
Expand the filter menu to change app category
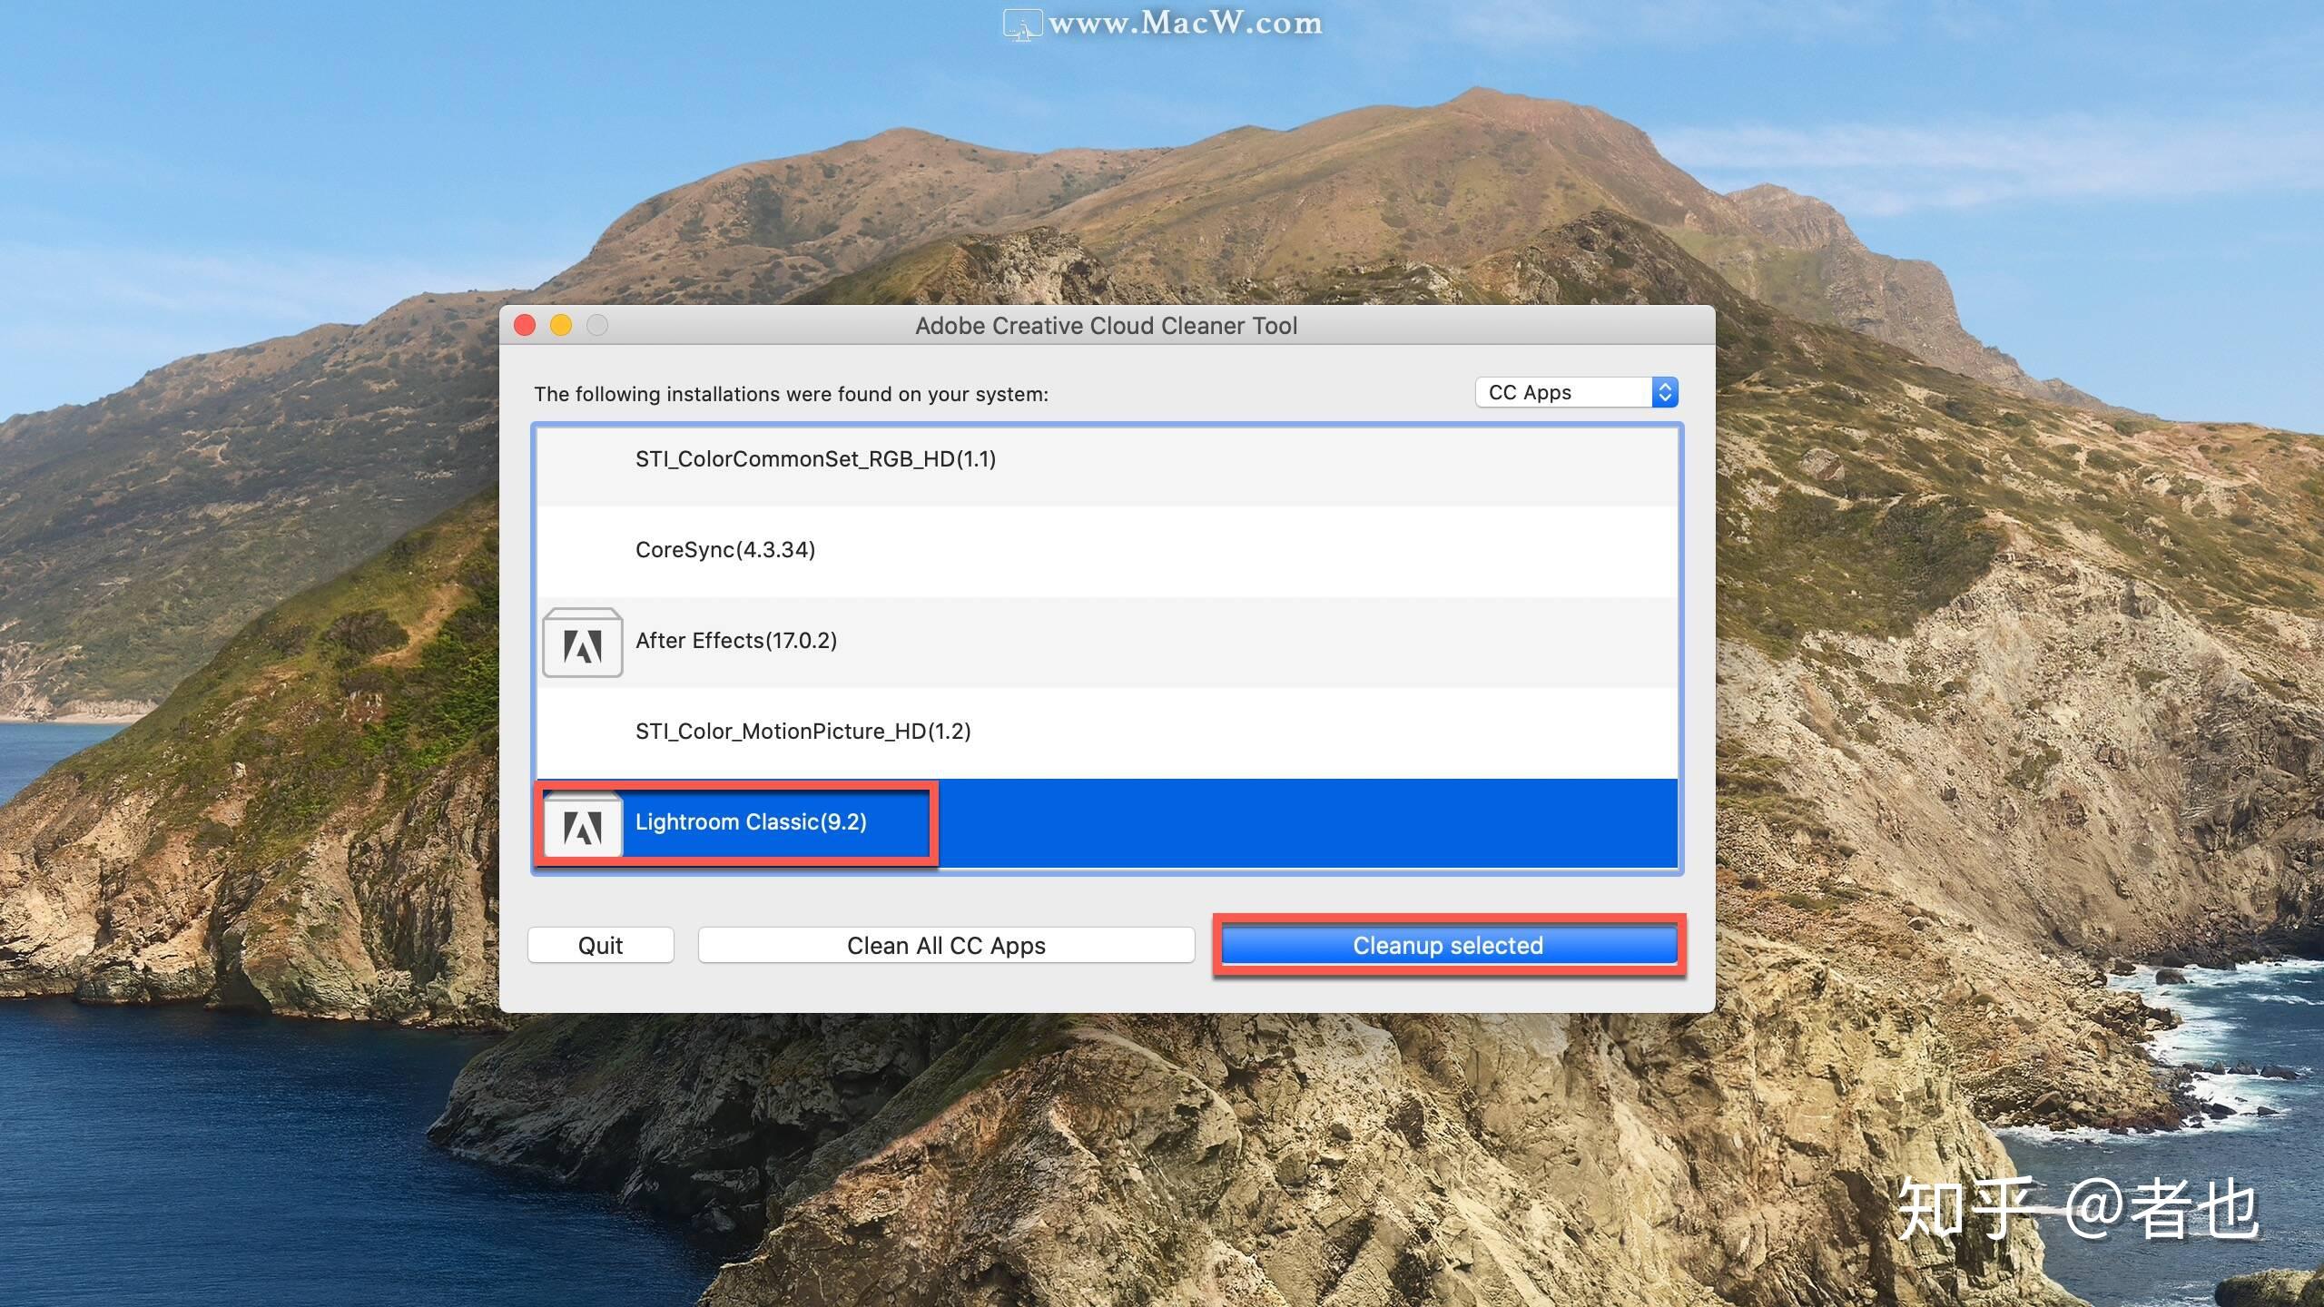click(x=1575, y=392)
